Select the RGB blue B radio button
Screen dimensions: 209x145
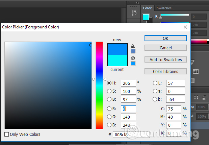click(x=109, y=125)
